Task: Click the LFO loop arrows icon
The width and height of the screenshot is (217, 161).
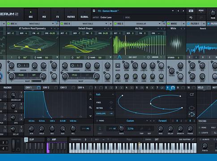Action: [191, 114]
